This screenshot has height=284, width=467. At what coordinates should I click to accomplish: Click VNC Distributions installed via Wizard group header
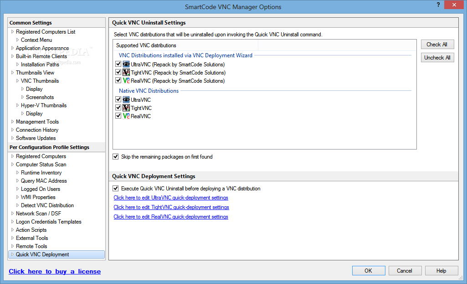(x=185, y=55)
